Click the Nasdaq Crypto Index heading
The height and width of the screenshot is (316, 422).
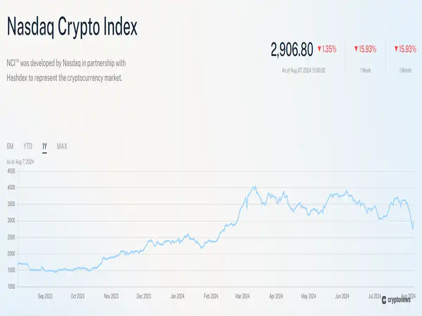tap(72, 27)
